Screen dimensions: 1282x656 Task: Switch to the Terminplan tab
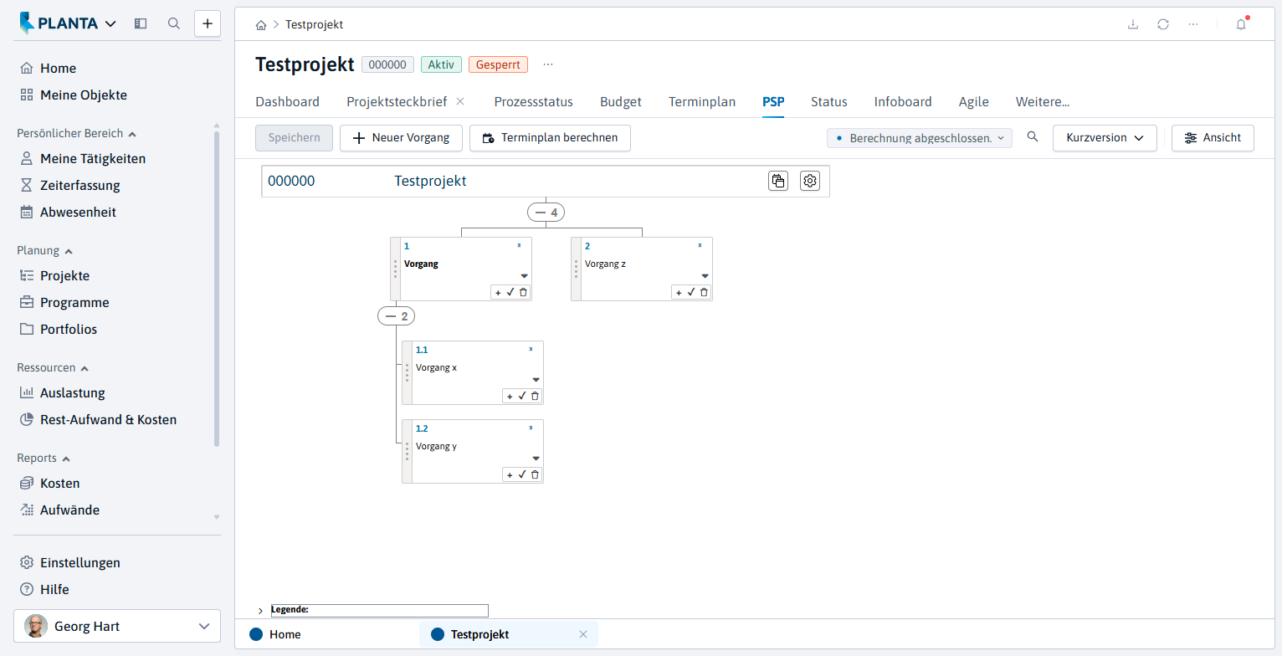coord(702,102)
